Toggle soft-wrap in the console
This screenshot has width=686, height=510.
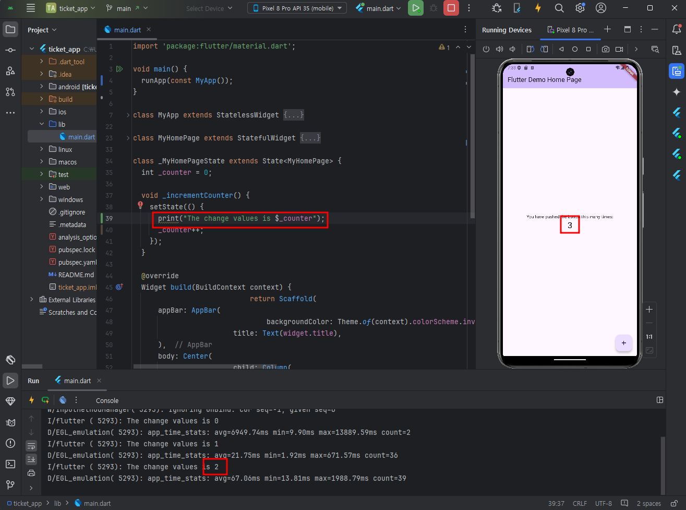(31, 446)
